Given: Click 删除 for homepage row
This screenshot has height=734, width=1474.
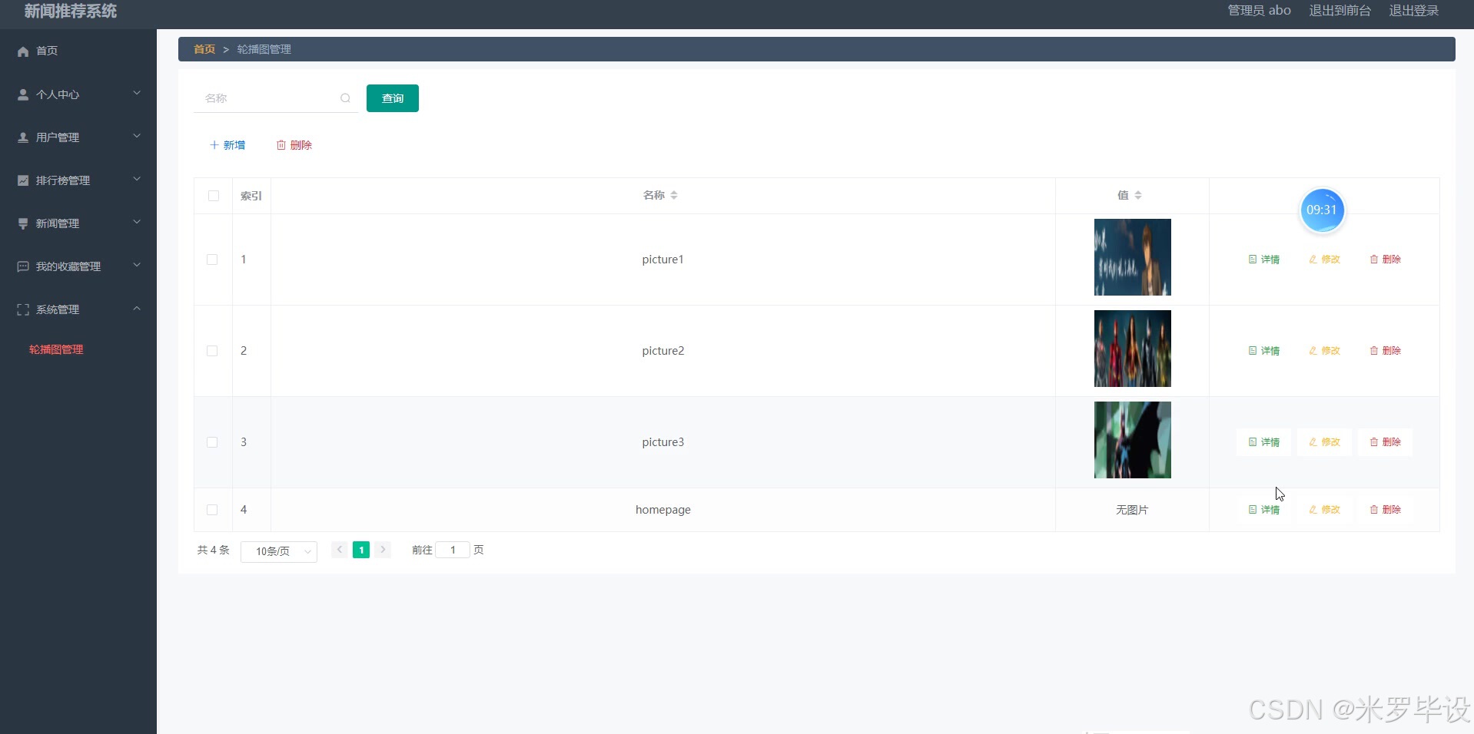Looking at the screenshot, I should pyautogui.click(x=1386, y=510).
